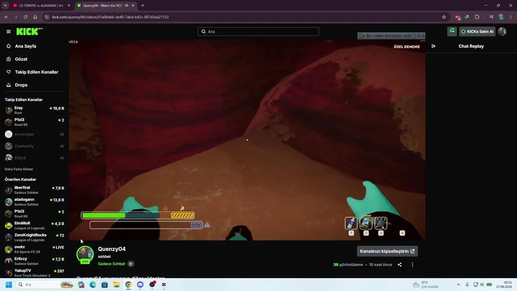Open ZeroKnightRocks channel
This screenshot has height=291, width=517.
(x=34, y=237)
